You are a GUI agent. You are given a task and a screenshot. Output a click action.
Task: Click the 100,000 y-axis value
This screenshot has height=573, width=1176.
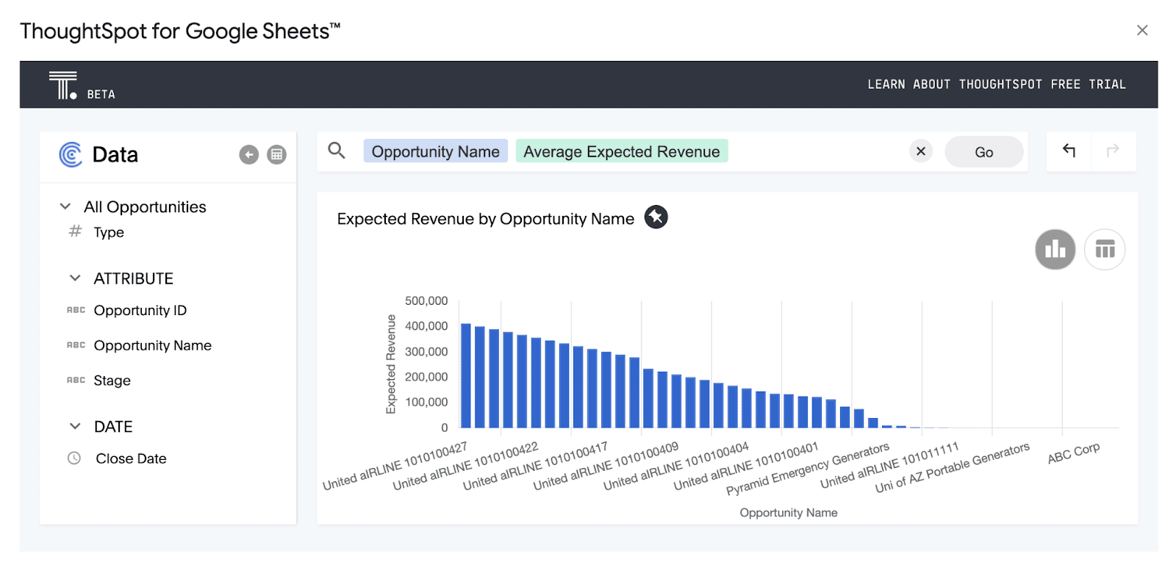[x=426, y=403]
